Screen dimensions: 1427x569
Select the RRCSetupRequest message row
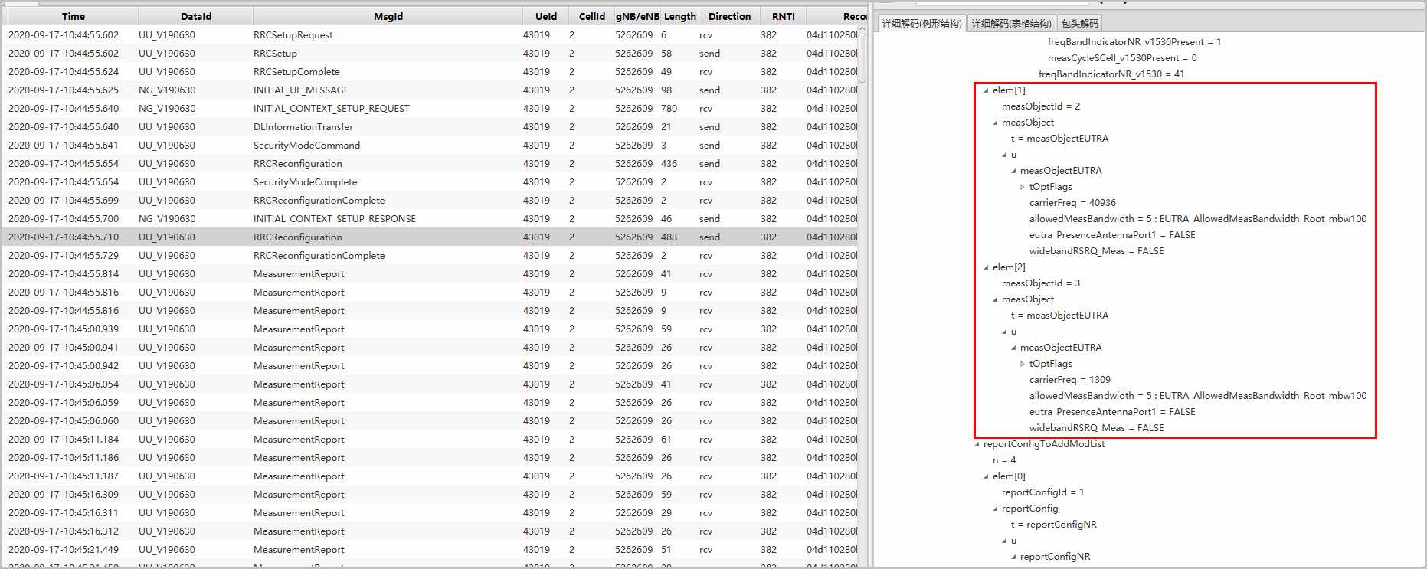[x=293, y=35]
